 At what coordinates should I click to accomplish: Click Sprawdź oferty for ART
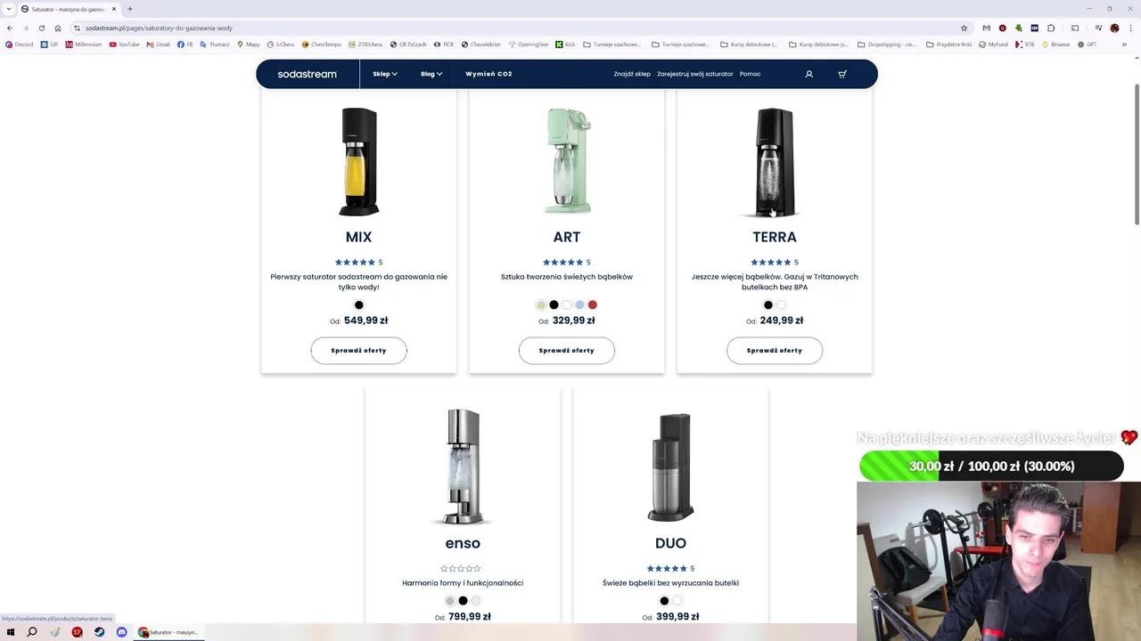pyautogui.click(x=566, y=350)
